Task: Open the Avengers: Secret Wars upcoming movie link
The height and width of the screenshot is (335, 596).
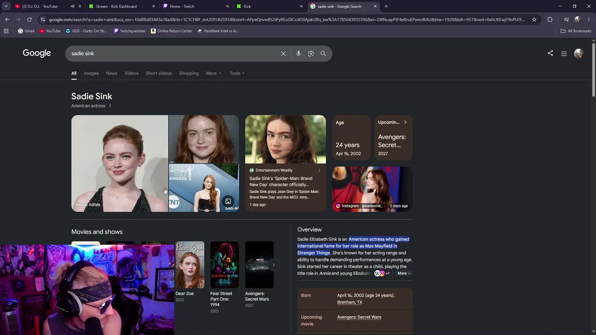Action: tap(359, 317)
